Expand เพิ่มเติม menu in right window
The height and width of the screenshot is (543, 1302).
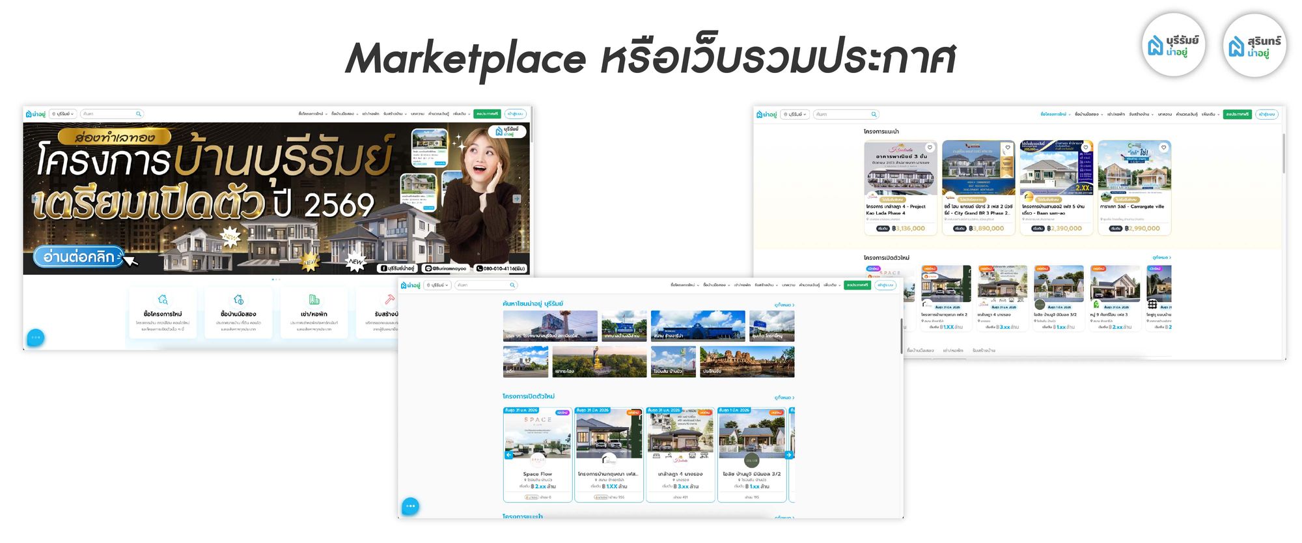point(1210,115)
